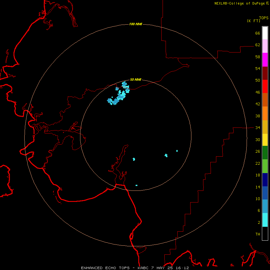Select the light orange legend segment
Viewport: 270px width, 270px height.
point(265,113)
